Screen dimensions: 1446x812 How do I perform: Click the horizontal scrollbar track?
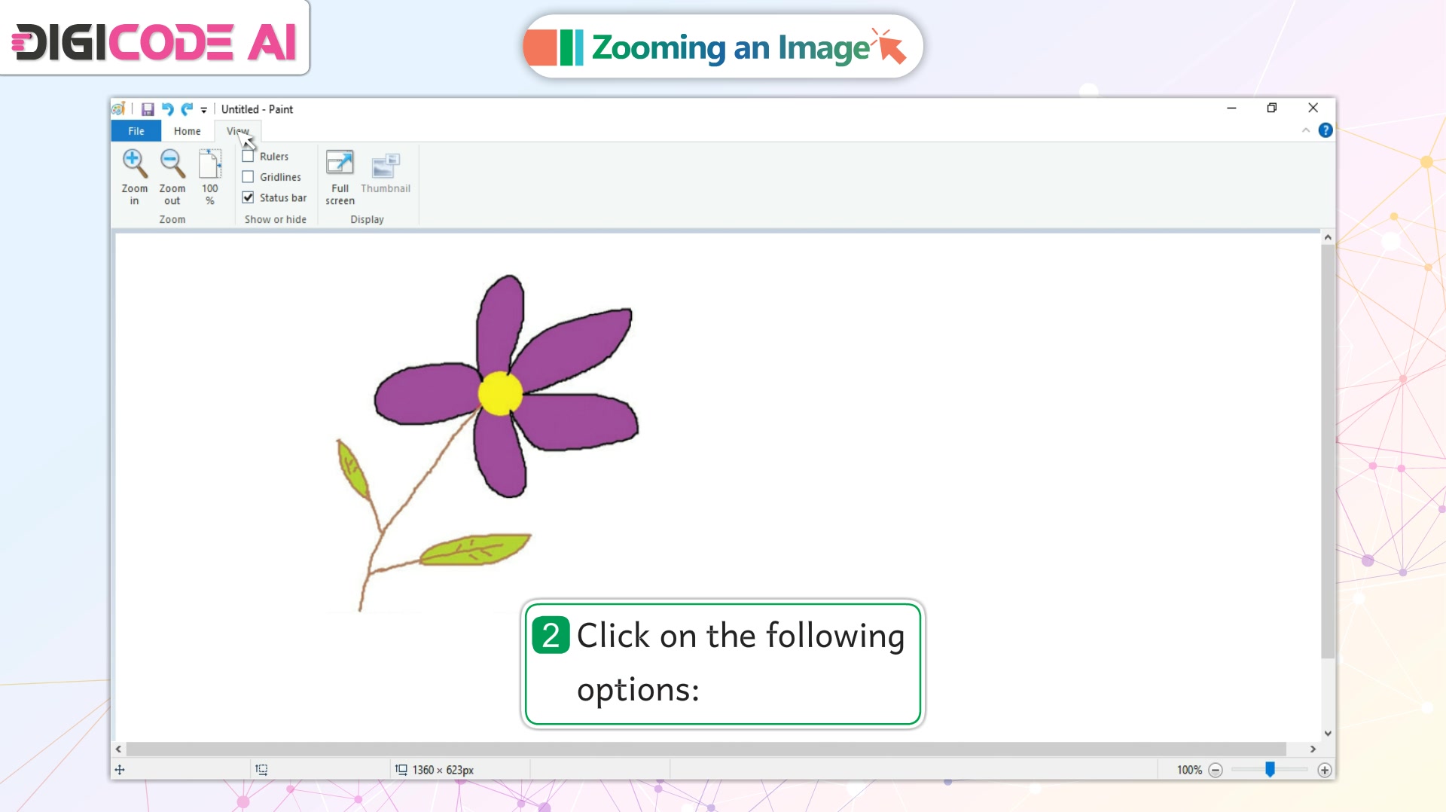click(x=706, y=749)
